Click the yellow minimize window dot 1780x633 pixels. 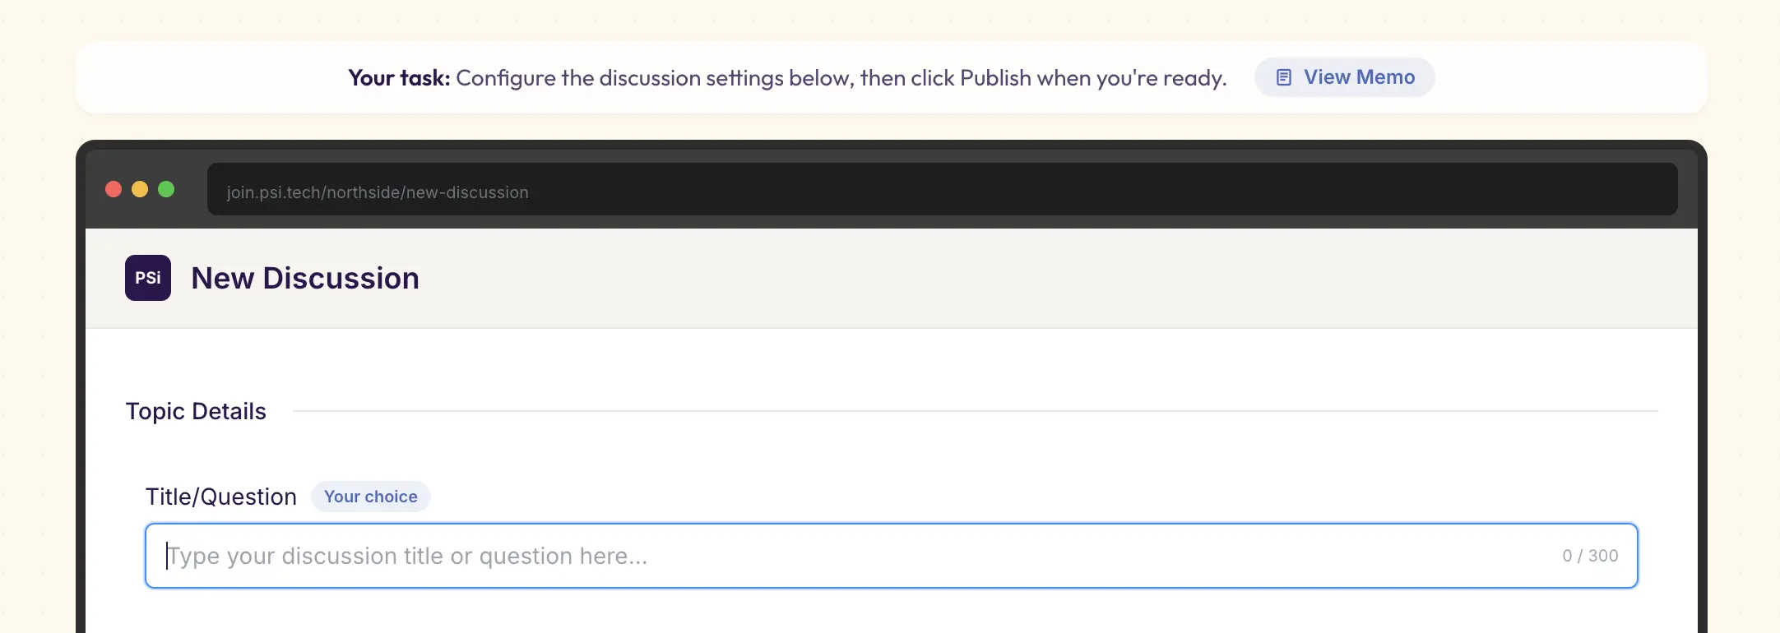click(140, 189)
